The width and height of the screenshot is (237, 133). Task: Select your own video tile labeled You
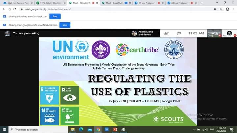tap(229, 33)
